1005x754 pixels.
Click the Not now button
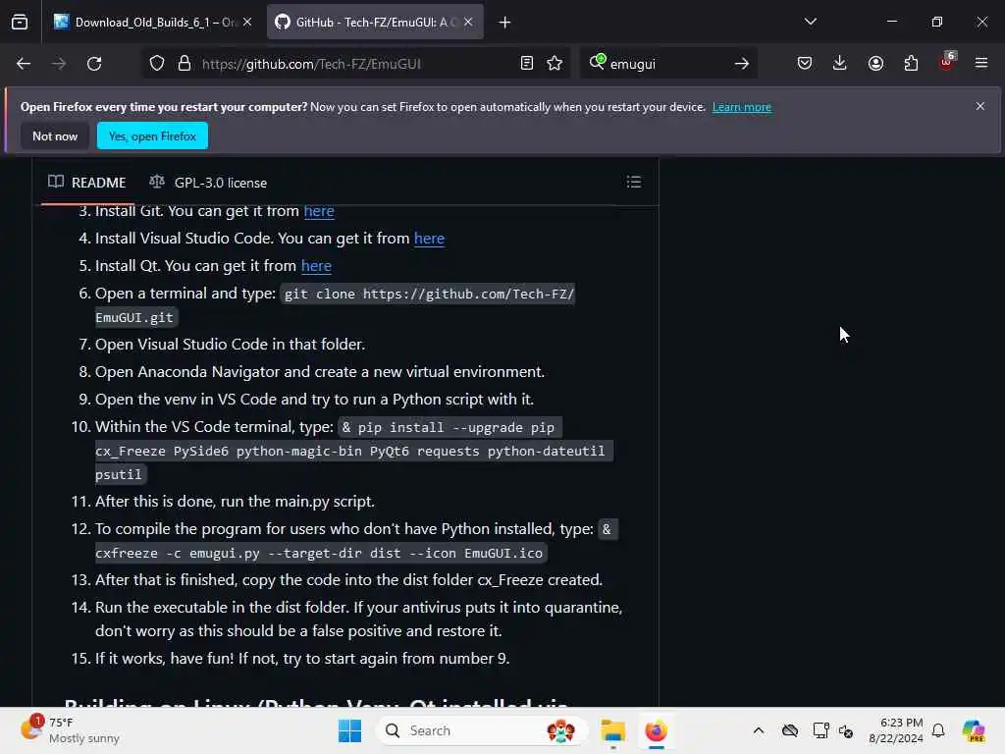coord(55,135)
